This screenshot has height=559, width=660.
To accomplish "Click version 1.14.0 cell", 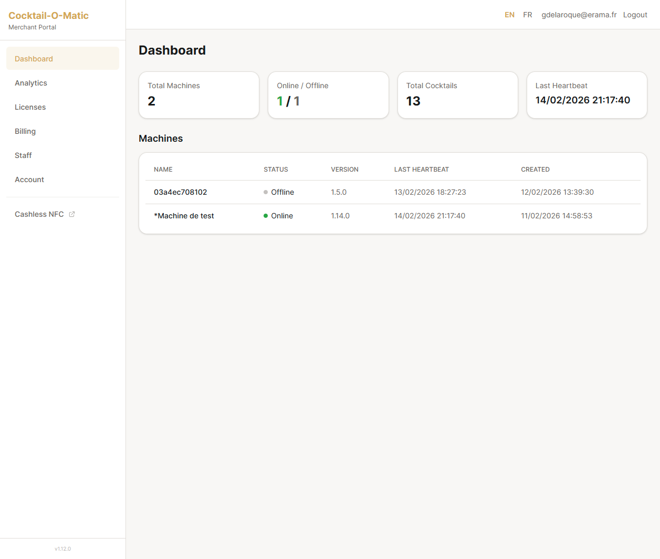I will click(340, 216).
